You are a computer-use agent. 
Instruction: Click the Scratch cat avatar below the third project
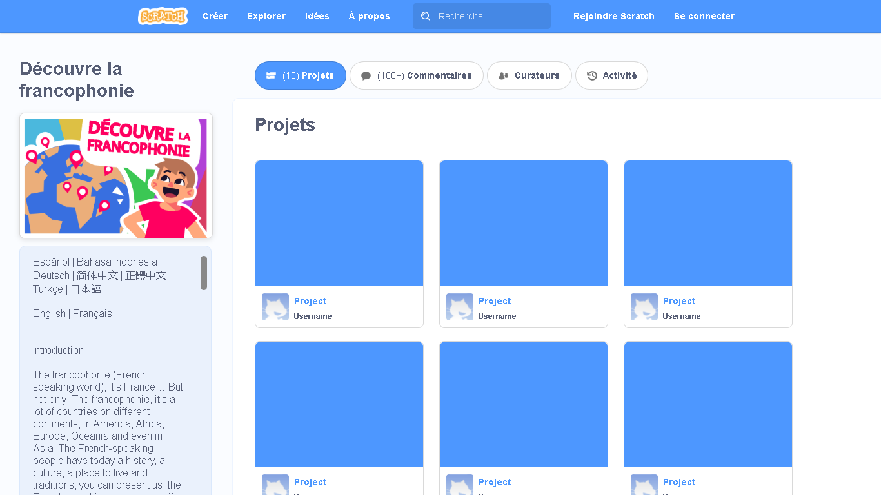644,307
